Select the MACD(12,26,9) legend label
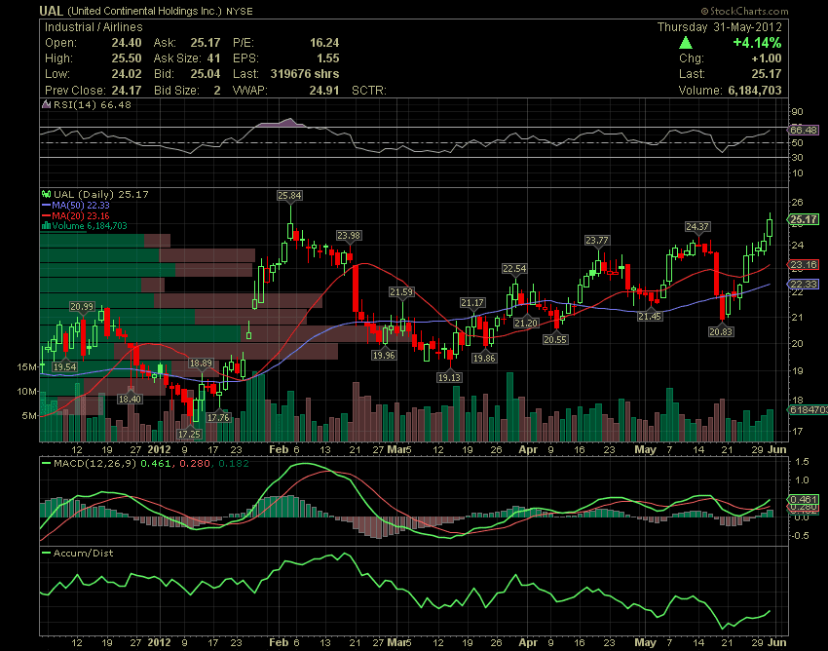Viewport: 828px width, 651px height. click(94, 464)
